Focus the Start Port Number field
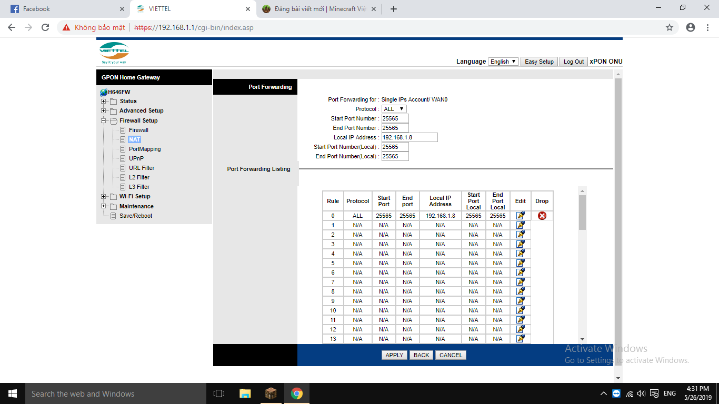Viewport: 719px width, 404px height. [x=395, y=118]
